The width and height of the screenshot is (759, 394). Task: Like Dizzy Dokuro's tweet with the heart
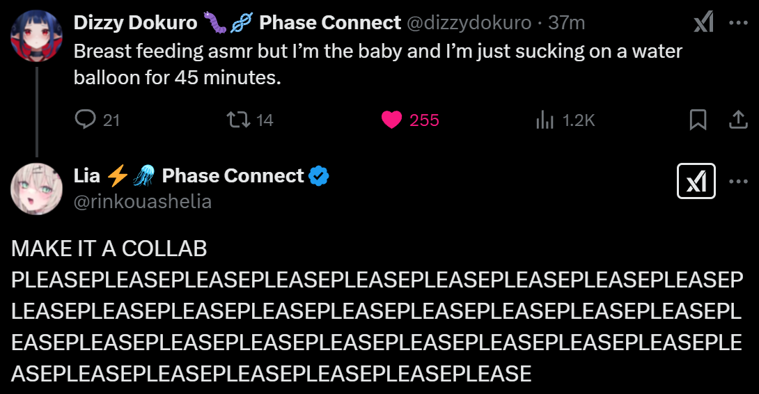[392, 120]
